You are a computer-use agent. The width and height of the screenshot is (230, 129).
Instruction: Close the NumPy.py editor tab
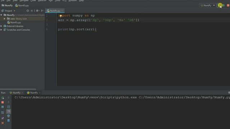click(62, 11)
